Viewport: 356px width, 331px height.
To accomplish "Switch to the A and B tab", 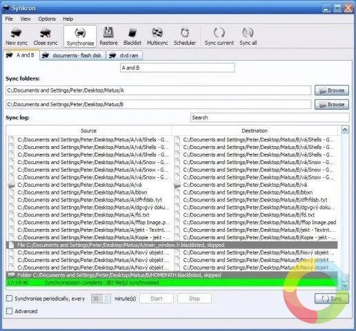I will click(21, 55).
